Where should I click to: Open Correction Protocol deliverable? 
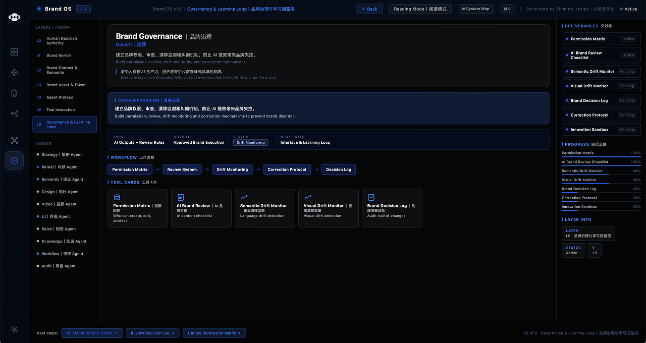click(x=601, y=115)
